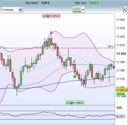Click the green triangle entry marker
The image size is (128, 125).
pos(74,62)
